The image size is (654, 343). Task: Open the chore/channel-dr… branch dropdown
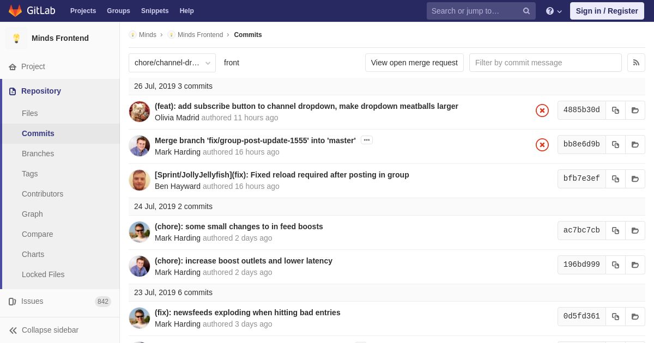coord(172,63)
